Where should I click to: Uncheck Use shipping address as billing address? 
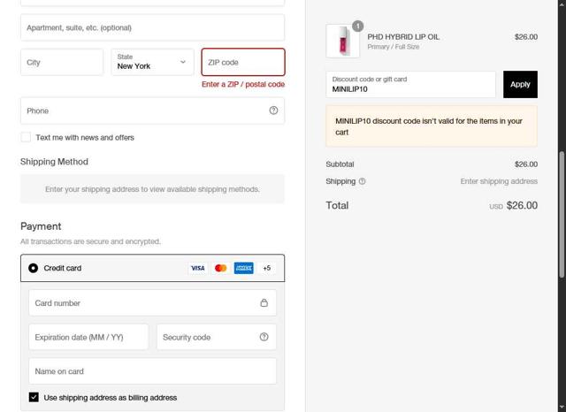click(34, 397)
